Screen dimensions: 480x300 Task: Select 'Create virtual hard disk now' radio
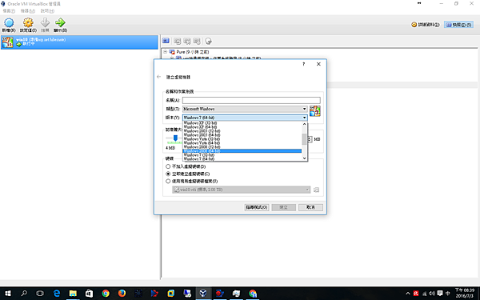tap(168, 174)
